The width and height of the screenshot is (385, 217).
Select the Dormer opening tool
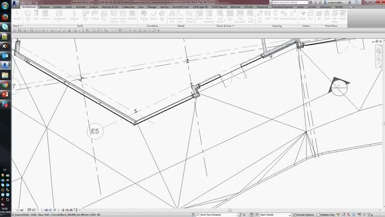(x=293, y=14)
